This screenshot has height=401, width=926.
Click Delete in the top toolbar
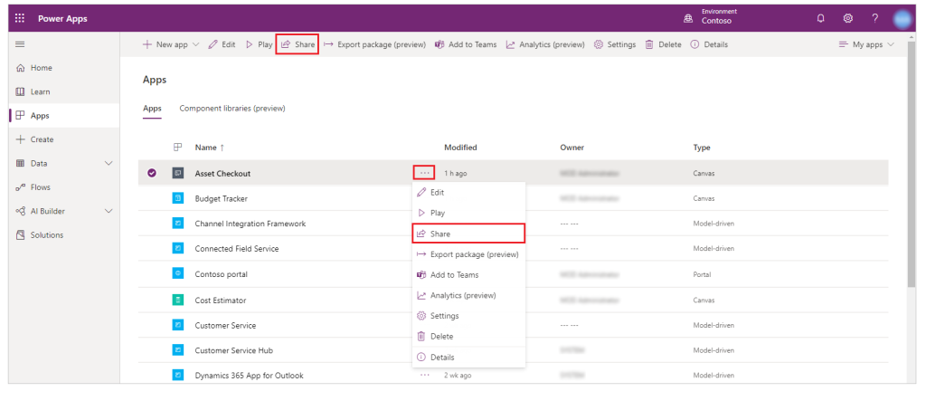point(664,44)
